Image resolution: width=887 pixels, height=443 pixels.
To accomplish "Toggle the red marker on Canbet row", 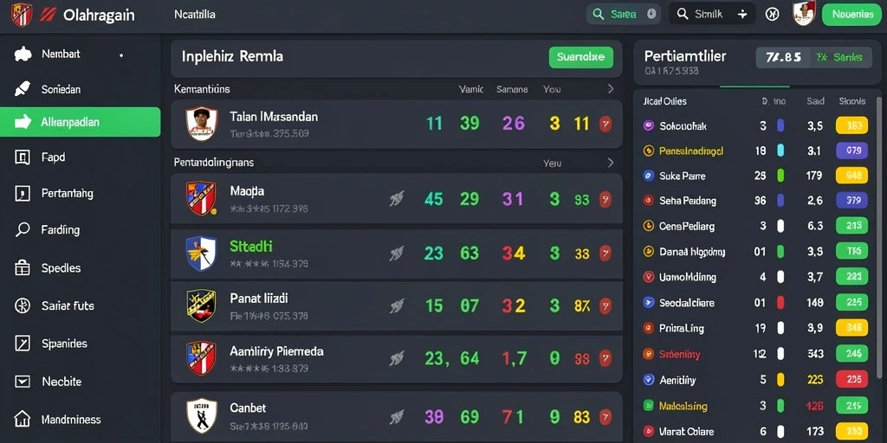I will click(x=605, y=417).
